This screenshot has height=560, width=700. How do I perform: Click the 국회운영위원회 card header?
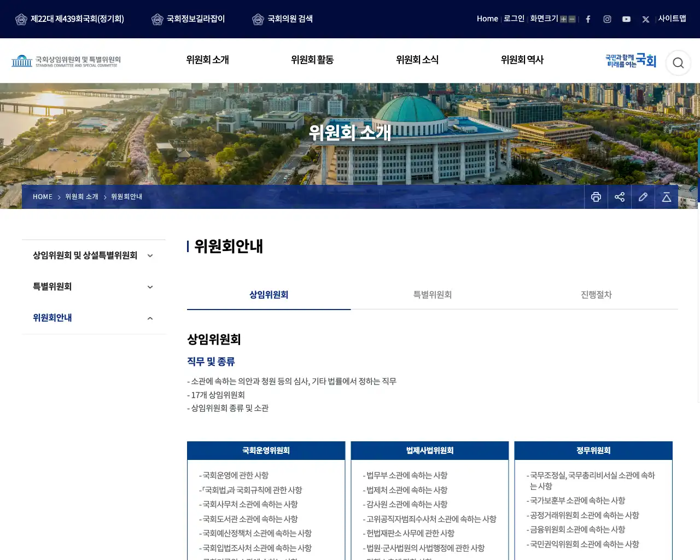pos(266,451)
